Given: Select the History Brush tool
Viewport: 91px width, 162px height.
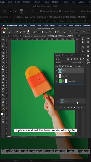Looking at the screenshot, I should [3, 72].
